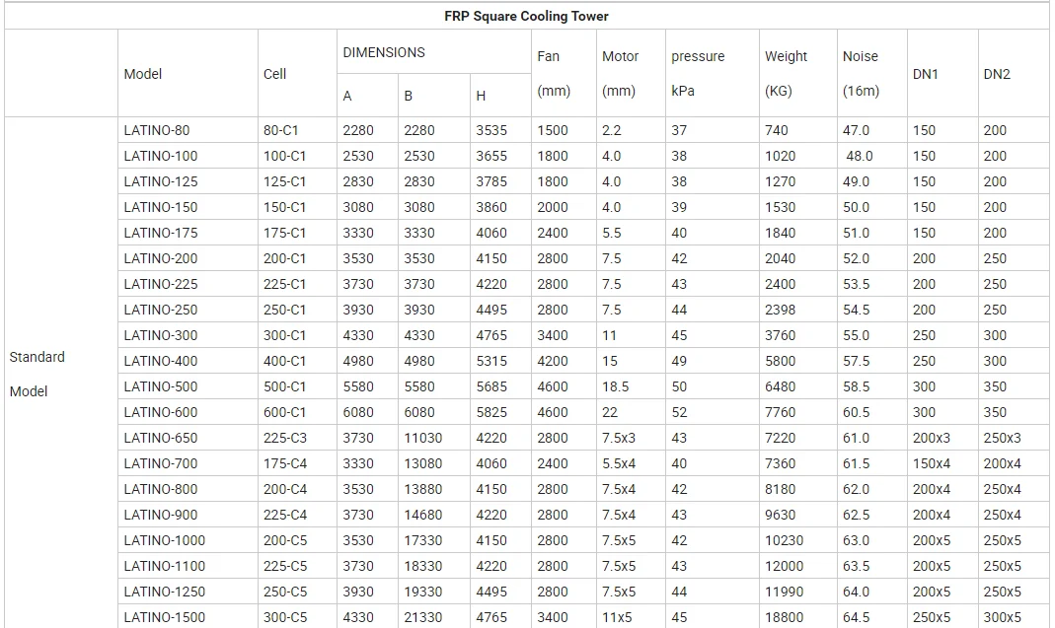Click the weight value "2398"
The image size is (1055, 628).
coord(780,310)
